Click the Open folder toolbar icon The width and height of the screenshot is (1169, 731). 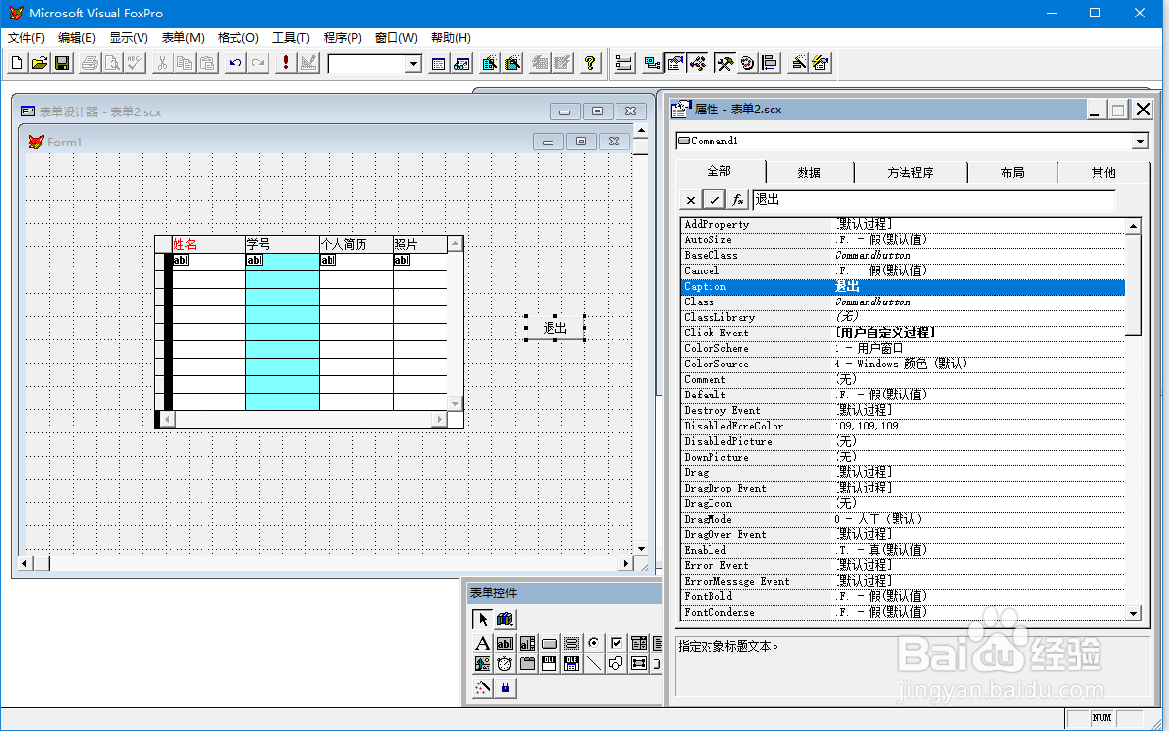click(x=40, y=63)
